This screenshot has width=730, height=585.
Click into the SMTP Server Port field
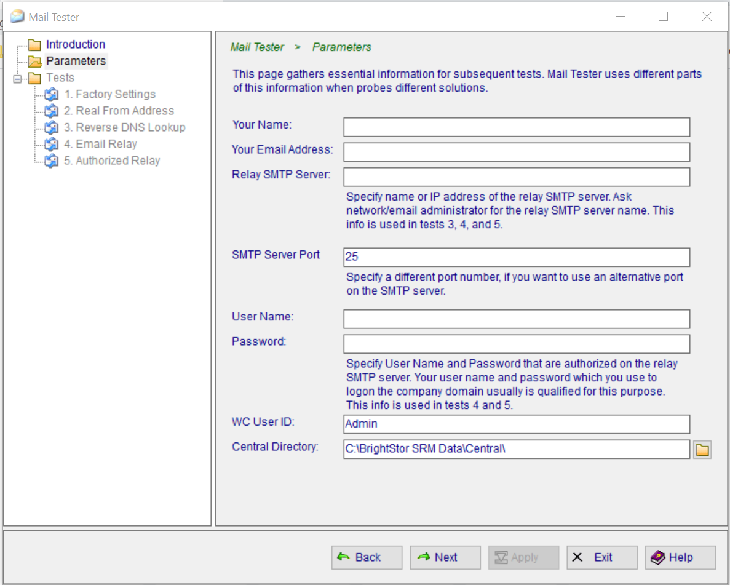coord(517,257)
